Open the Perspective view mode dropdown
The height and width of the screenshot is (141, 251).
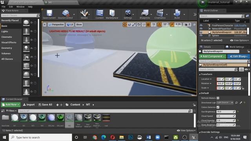pos(56,24)
